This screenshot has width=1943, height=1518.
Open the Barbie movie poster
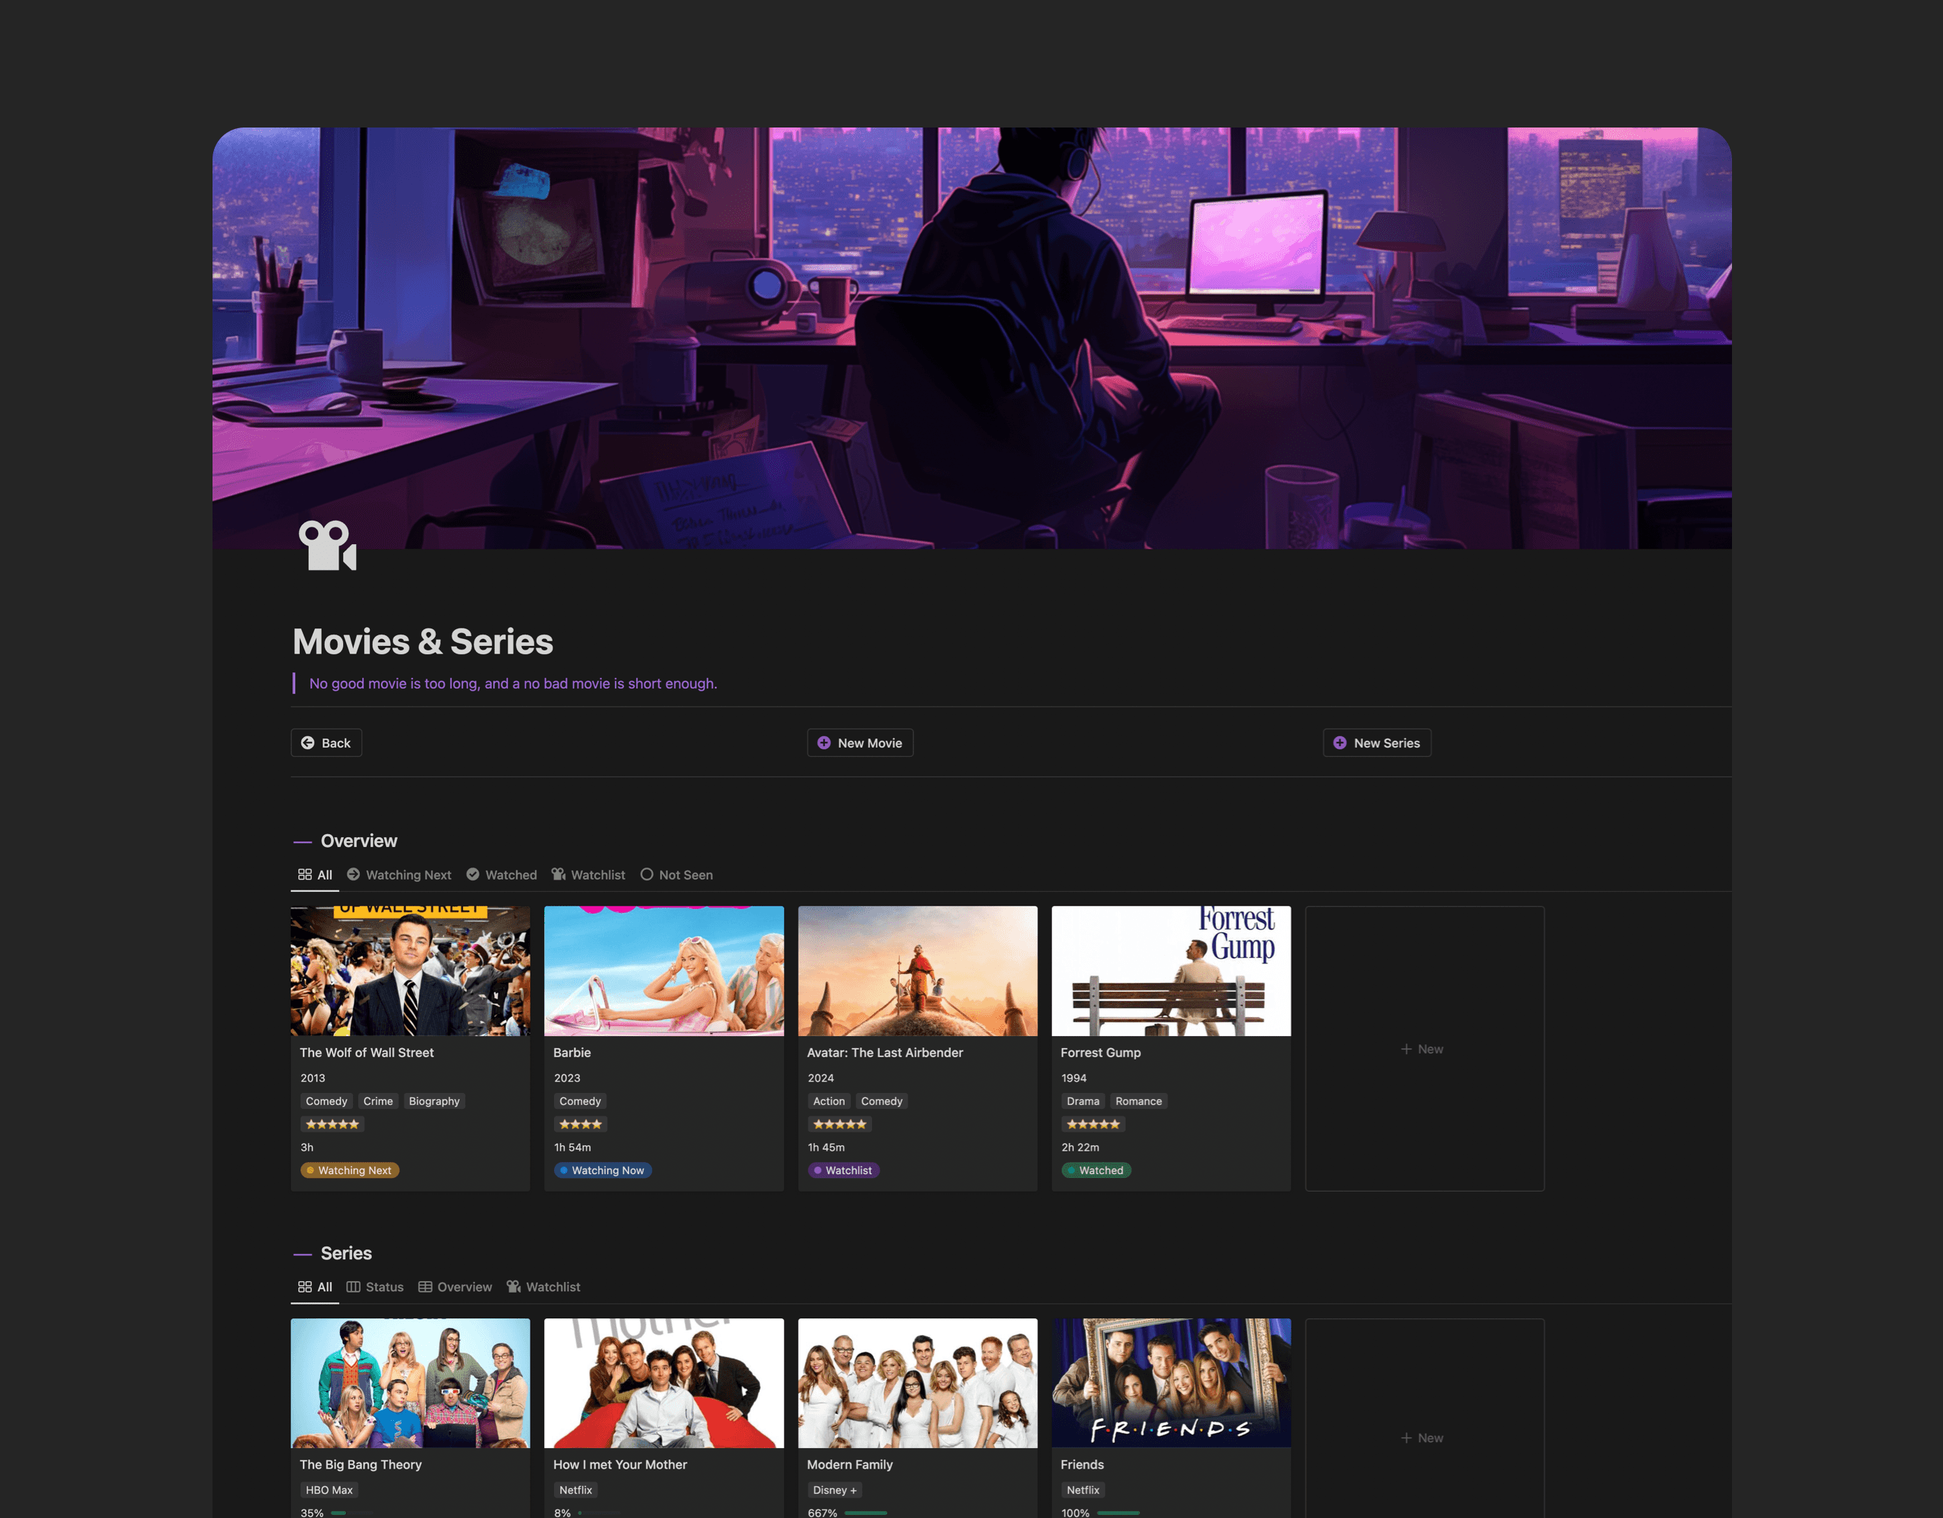point(663,971)
